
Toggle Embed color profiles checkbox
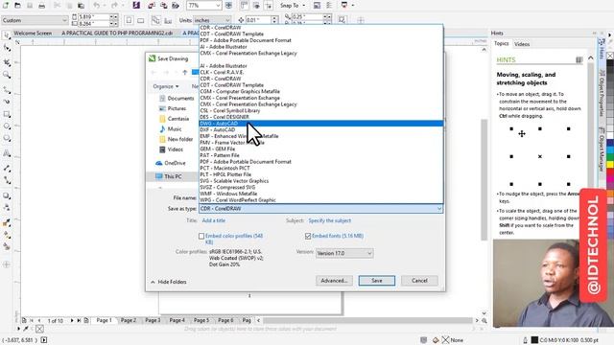coord(201,237)
